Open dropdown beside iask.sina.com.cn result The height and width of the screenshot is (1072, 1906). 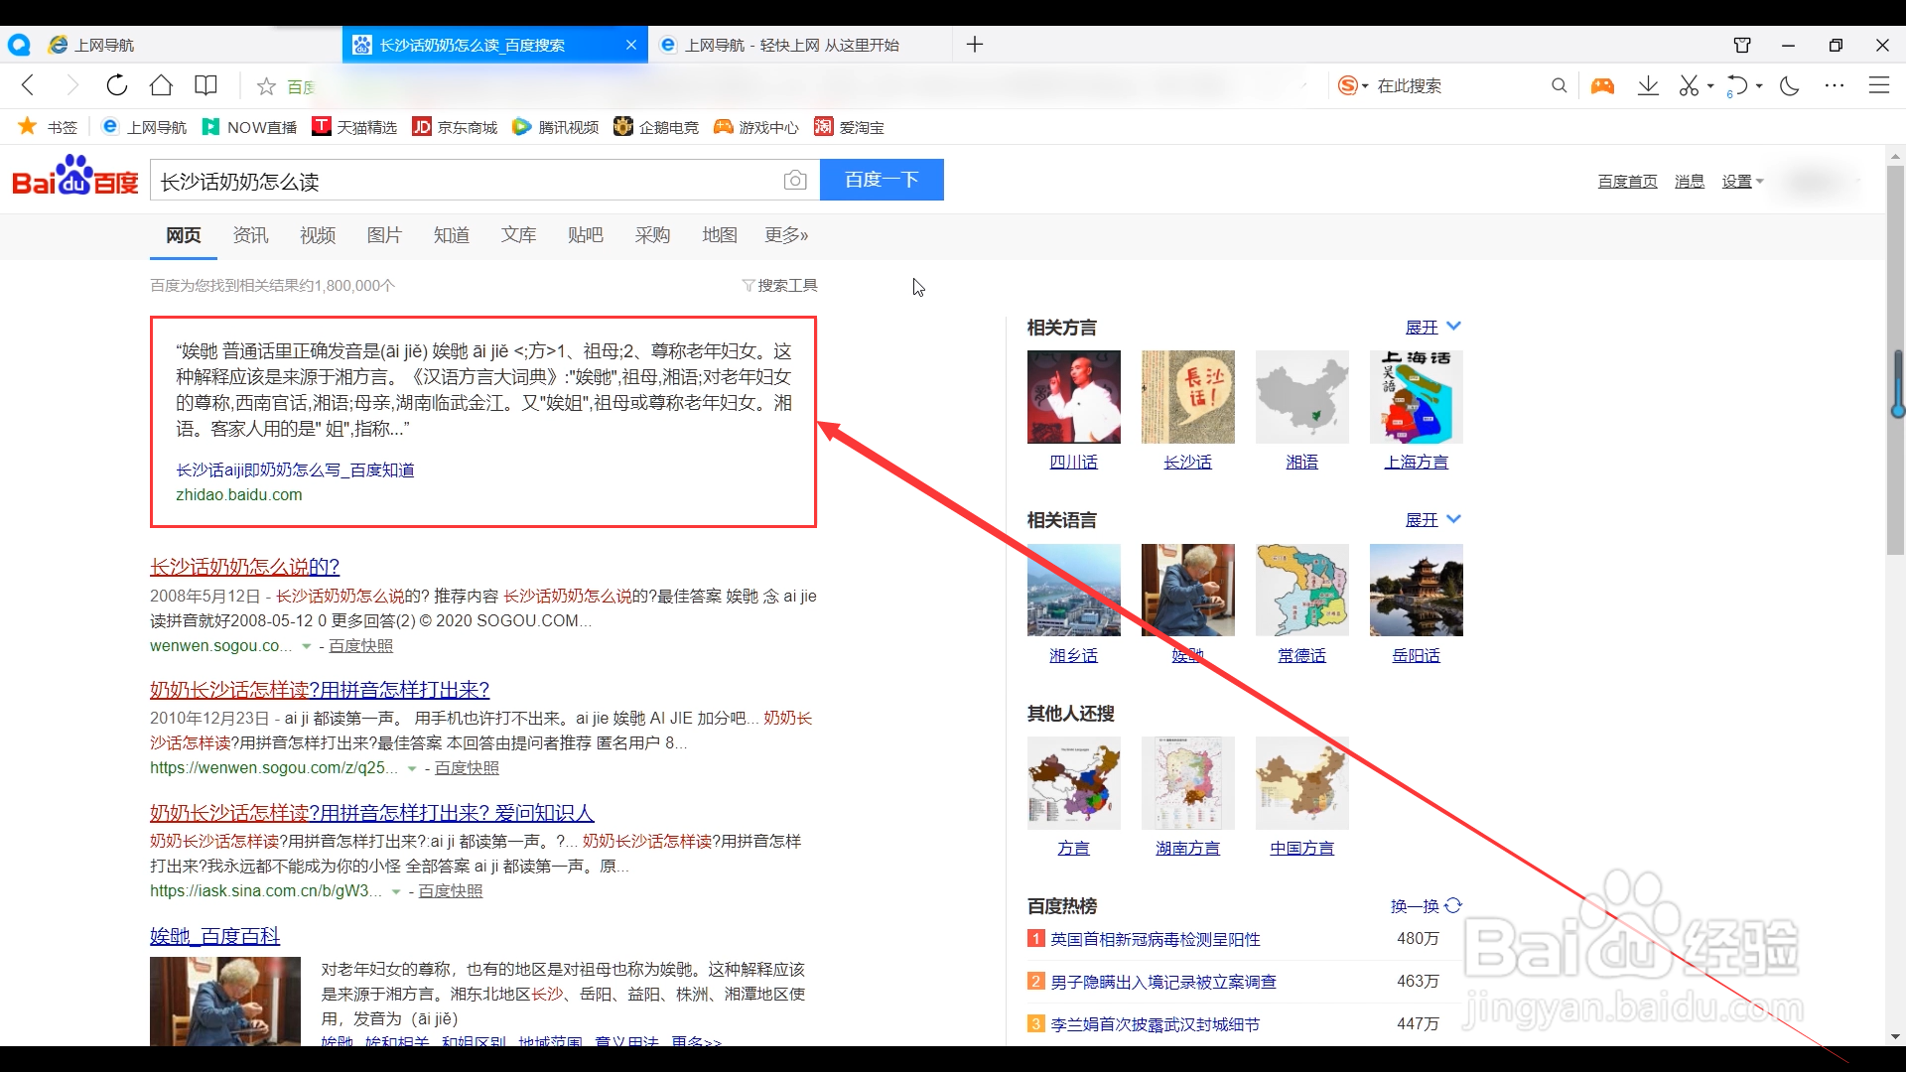(396, 891)
